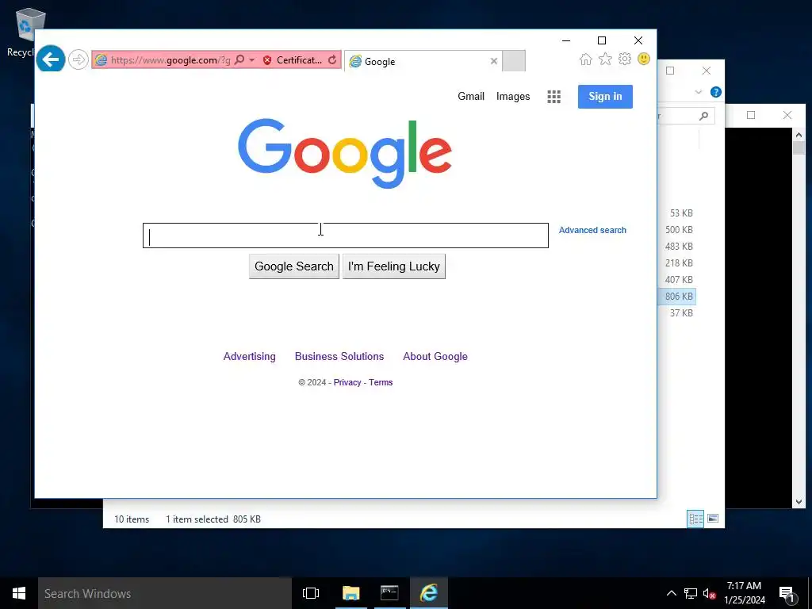
Task: Close the File Explorer window
Action: pos(707,71)
